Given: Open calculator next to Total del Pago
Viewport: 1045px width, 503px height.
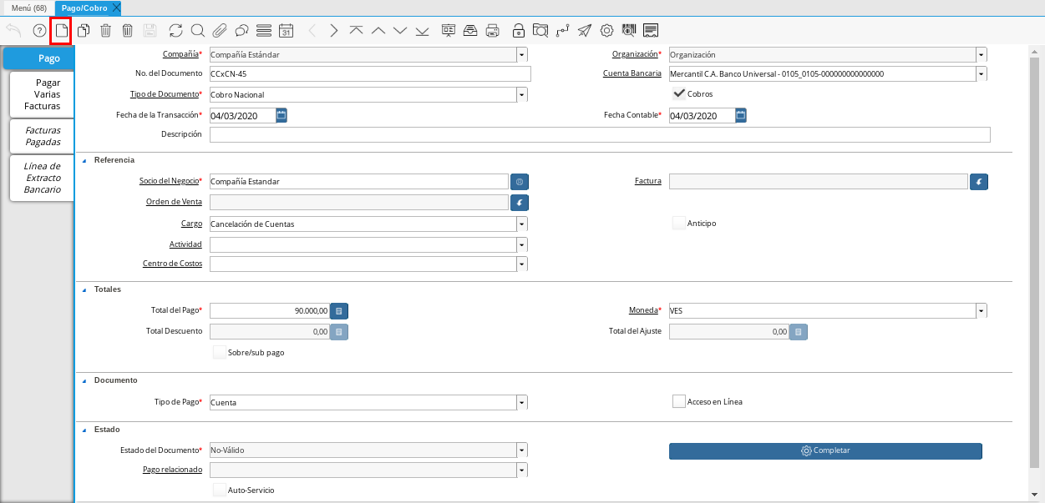Looking at the screenshot, I should click(339, 311).
